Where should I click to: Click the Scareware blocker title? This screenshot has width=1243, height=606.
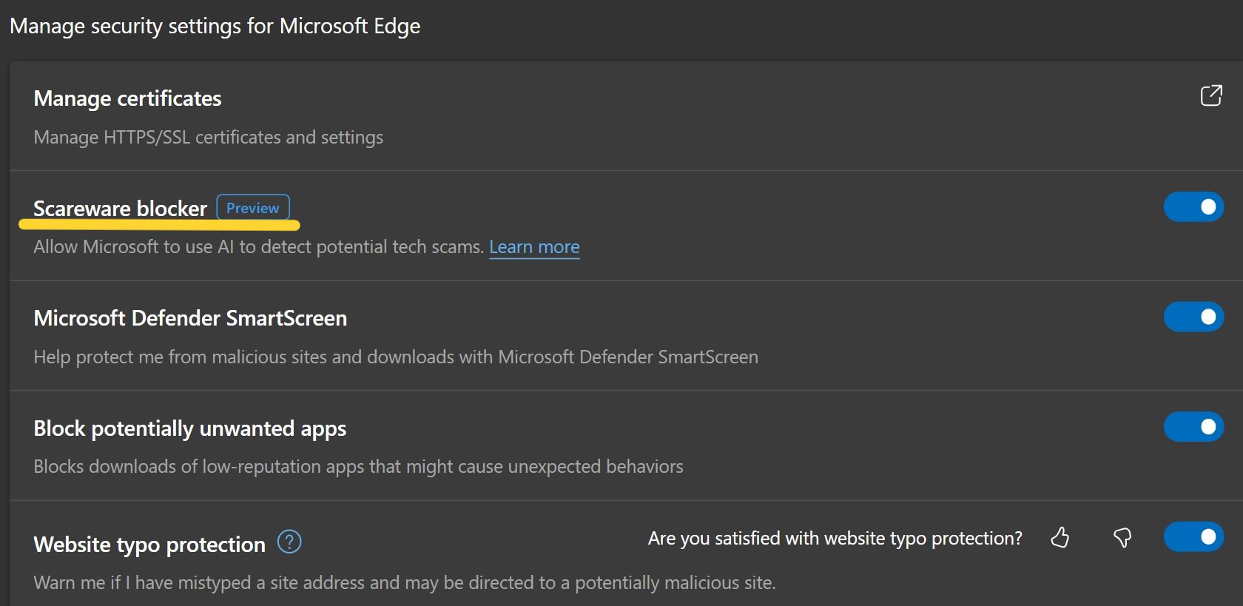120,209
